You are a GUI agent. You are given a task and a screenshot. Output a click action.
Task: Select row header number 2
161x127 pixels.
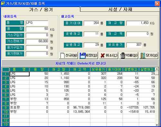[6, 78]
